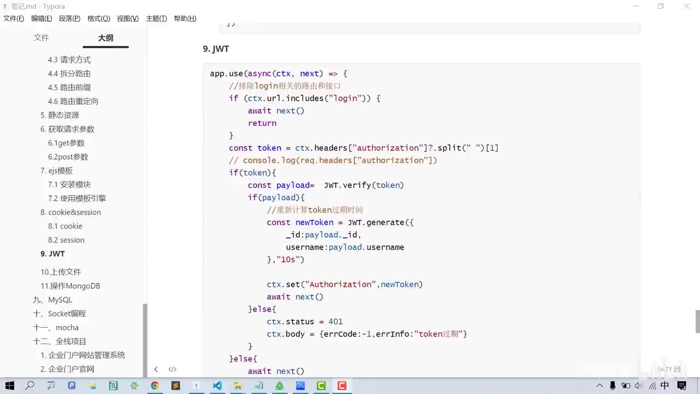Viewport: 700px width, 394px height.
Task: Click the 9. JWT heading in the document
Action: pos(216,49)
